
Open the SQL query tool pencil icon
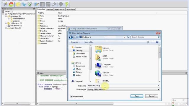click(x=37, y=4)
